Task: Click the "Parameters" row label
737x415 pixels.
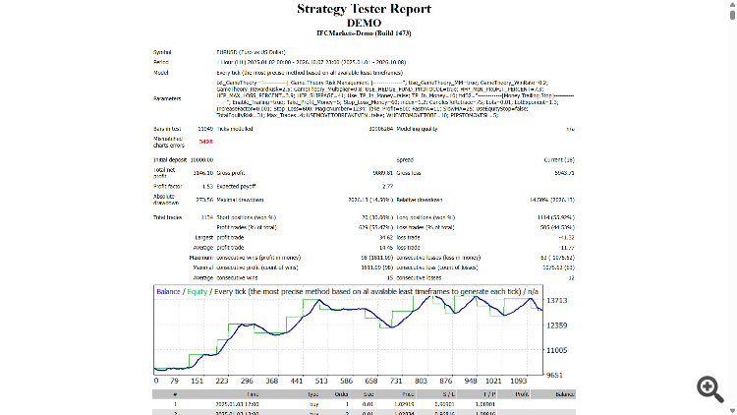Action: (x=167, y=98)
